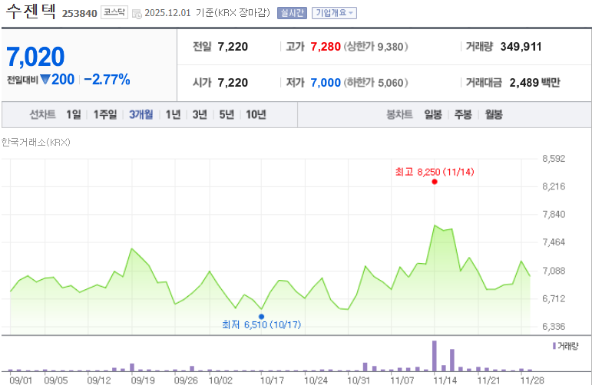Click the 11/28 date axis label
Screen dimensions: 592x385
[532, 380]
